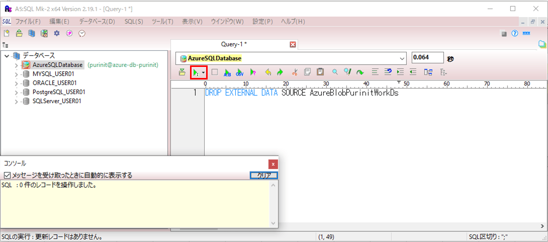Open the ツール(T) menu
This screenshot has width=548, height=242.
(x=162, y=21)
